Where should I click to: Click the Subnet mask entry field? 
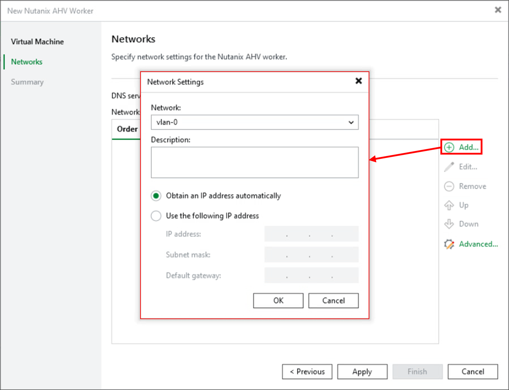coord(311,254)
